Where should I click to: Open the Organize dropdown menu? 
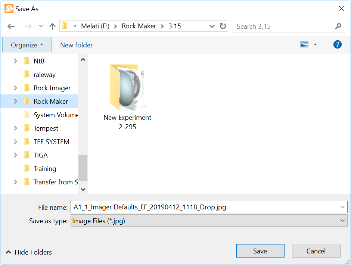pyautogui.click(x=27, y=44)
